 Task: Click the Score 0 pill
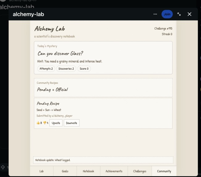point(84,69)
